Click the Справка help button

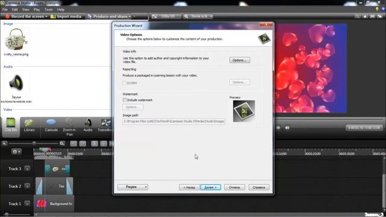pos(259,187)
